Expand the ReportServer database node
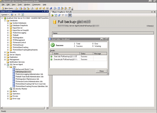 click(x=8, y=28)
